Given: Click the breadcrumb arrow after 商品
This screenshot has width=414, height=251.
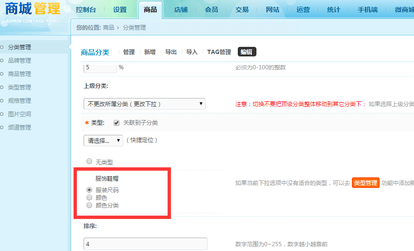Looking at the screenshot, I should click(118, 28).
